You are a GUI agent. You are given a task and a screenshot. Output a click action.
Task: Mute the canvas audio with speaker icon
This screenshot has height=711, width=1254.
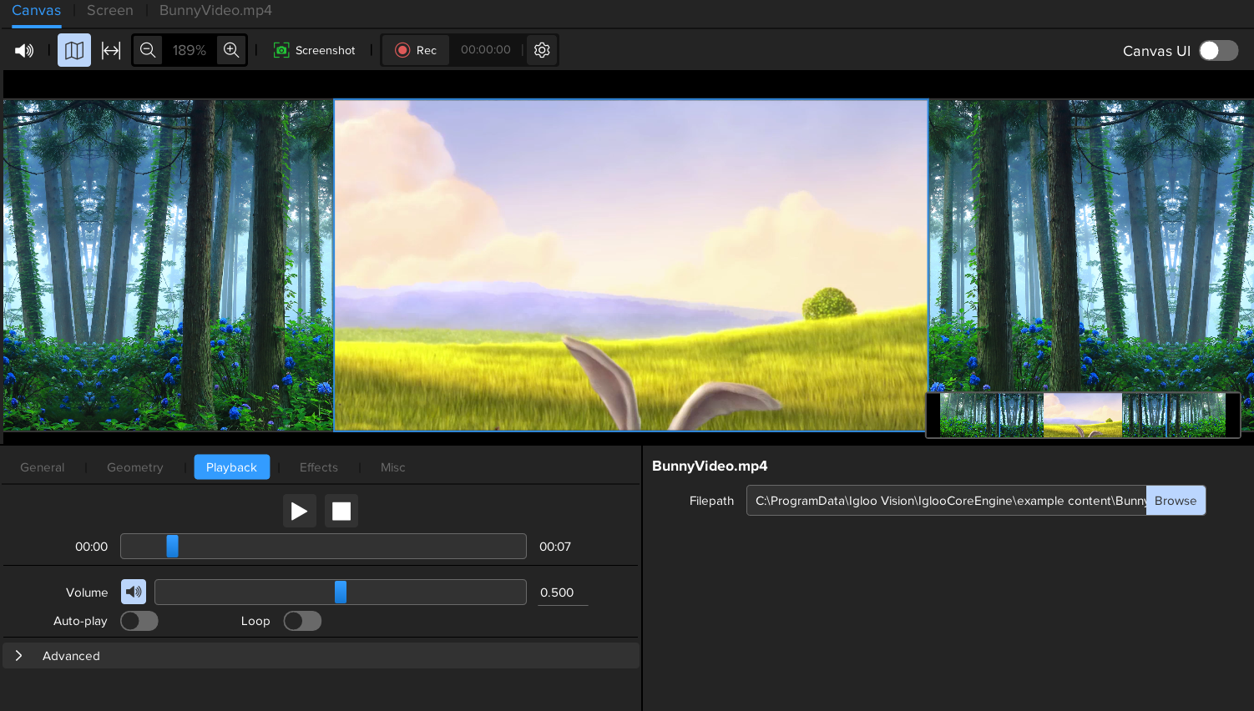(x=24, y=50)
